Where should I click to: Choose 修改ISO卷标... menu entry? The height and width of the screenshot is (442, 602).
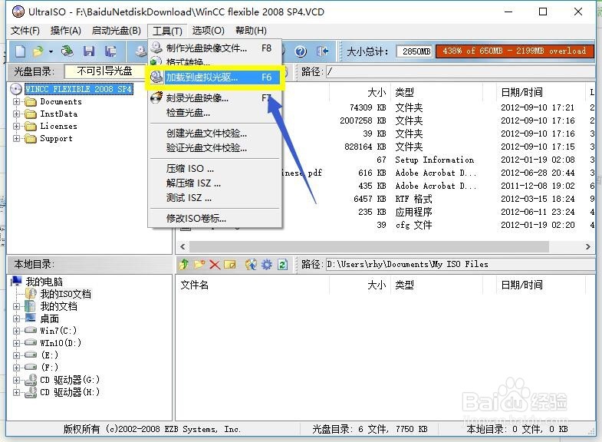[215, 219]
